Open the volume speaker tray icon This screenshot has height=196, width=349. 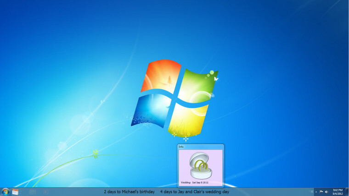coord(326,192)
